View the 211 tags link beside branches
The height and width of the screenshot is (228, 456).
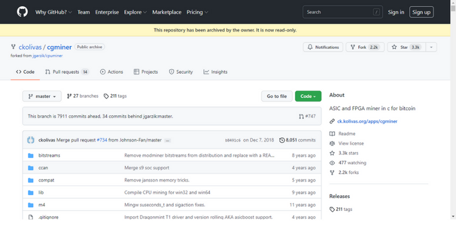point(115,96)
